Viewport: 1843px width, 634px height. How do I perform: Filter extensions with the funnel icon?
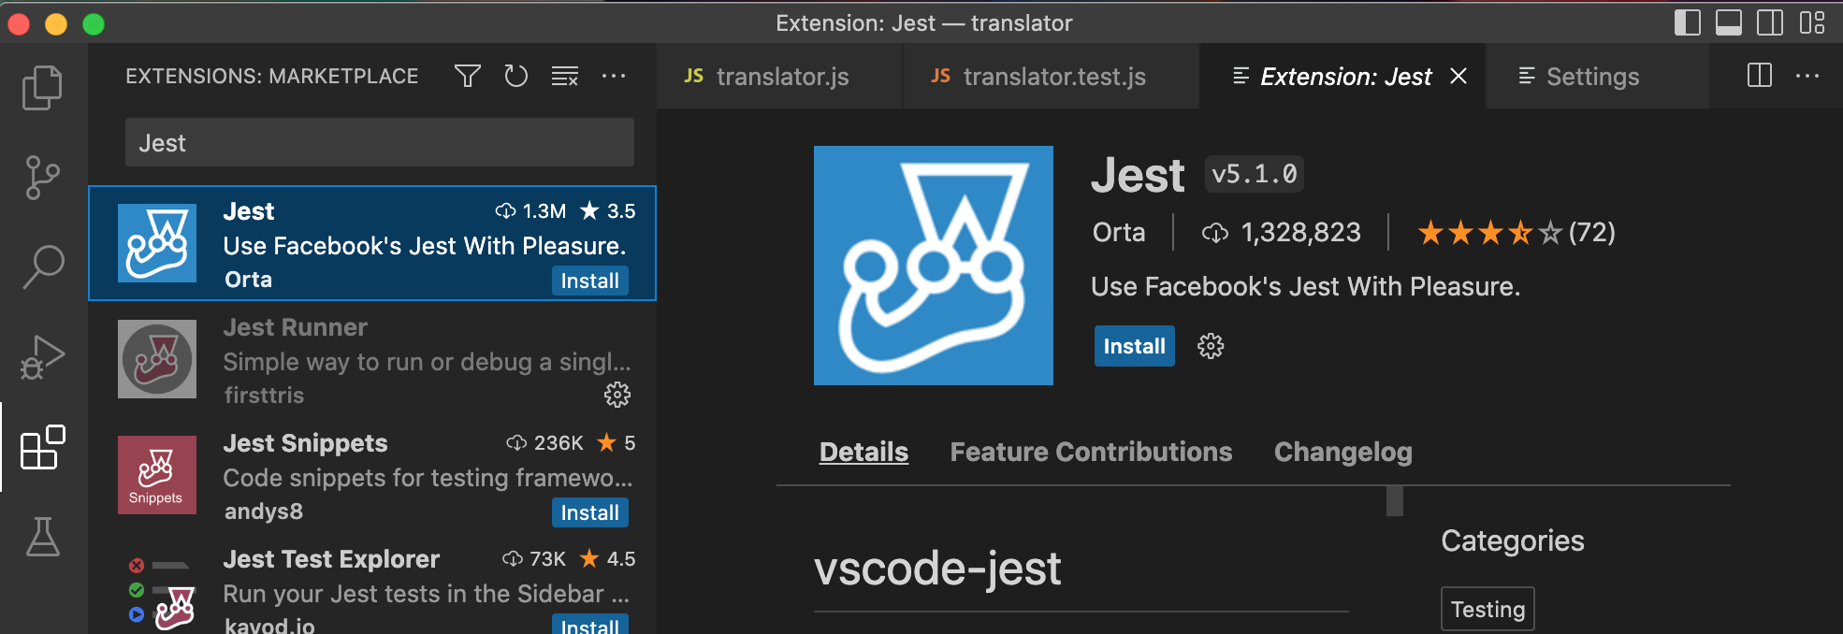[x=468, y=76]
